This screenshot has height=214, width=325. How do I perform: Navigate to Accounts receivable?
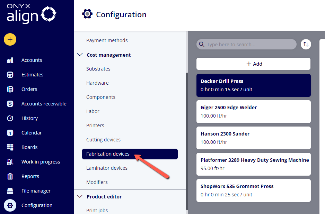click(x=44, y=104)
